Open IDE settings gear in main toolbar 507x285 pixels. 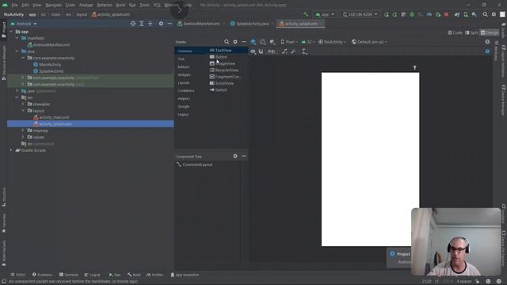click(494, 14)
